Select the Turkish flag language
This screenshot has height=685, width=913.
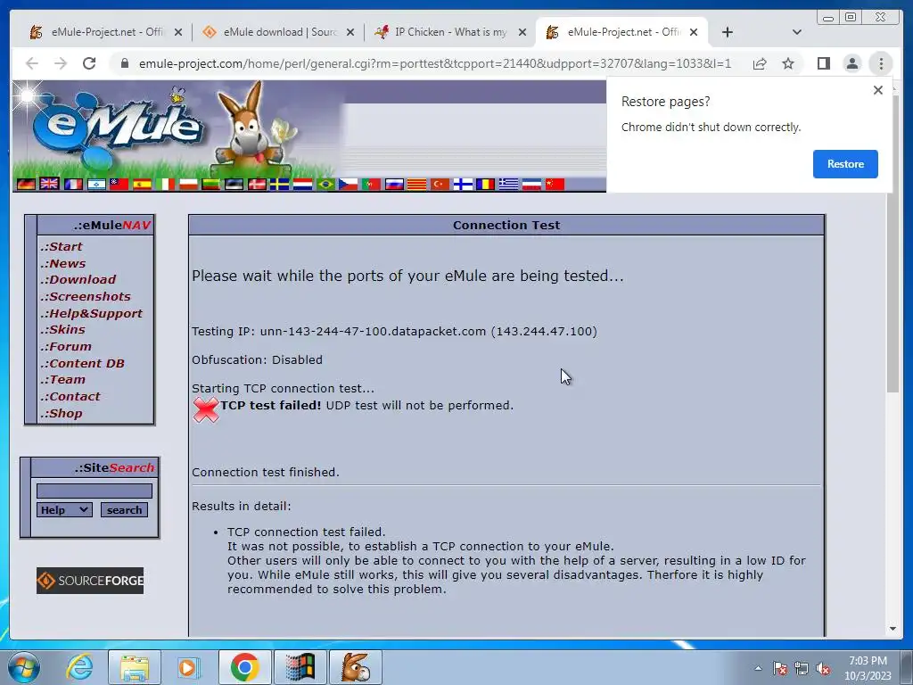tap(440, 184)
